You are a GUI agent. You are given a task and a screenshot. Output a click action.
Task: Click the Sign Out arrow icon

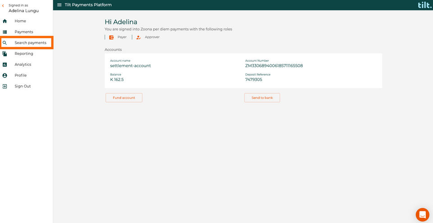(x=5, y=86)
